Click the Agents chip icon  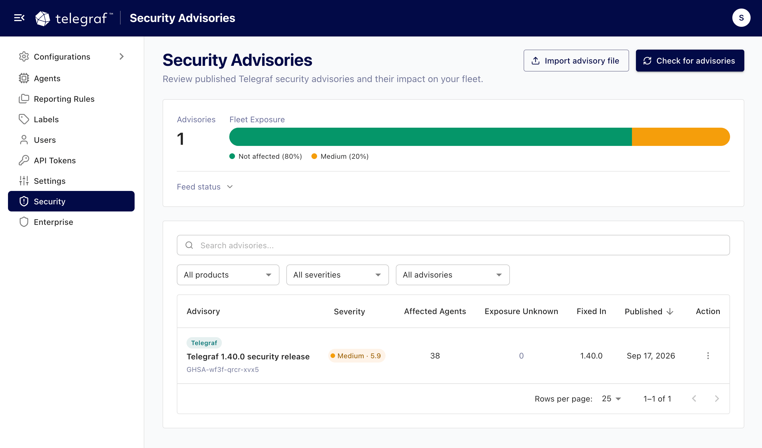click(x=24, y=78)
